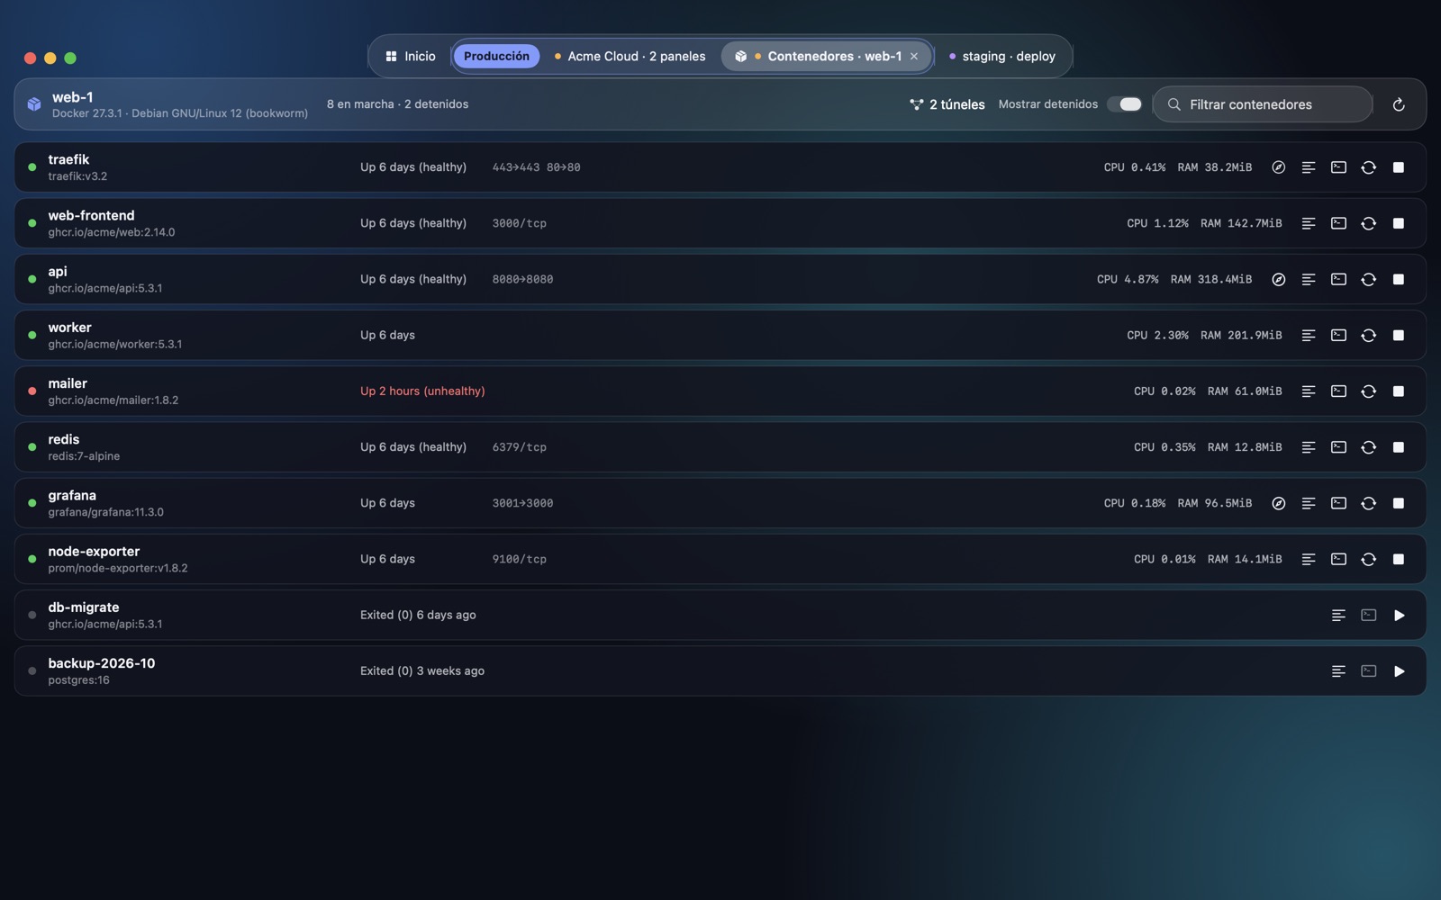Click the 8080→8080 port mapping of api
This screenshot has width=1441, height=900.
point(522,279)
